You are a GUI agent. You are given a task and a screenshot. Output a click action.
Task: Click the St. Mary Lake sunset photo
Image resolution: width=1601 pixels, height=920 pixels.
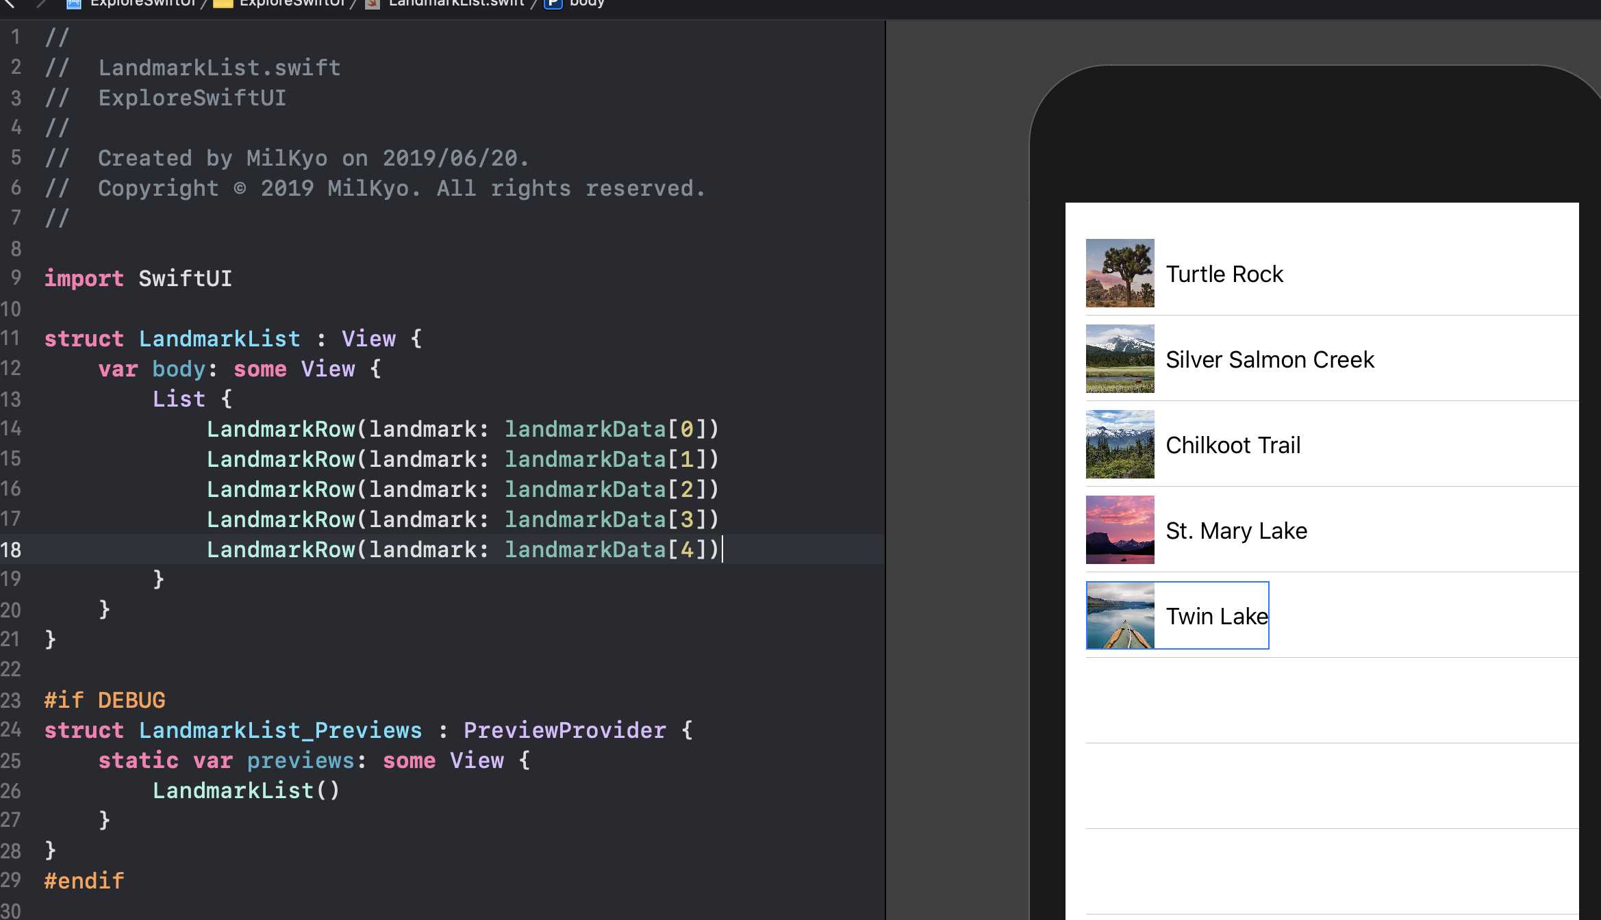click(1120, 530)
